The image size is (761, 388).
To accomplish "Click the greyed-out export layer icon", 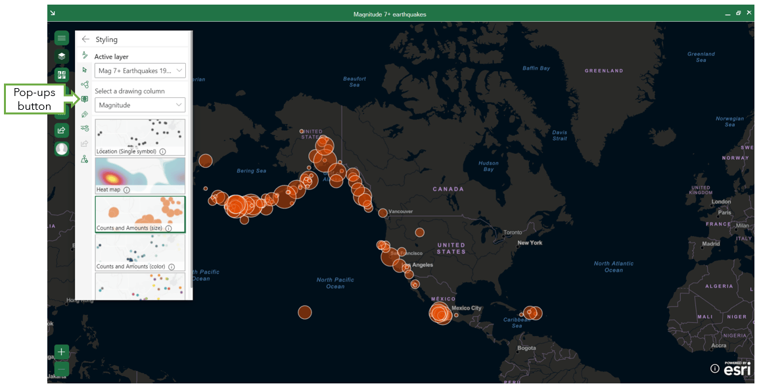I will 85,144.
